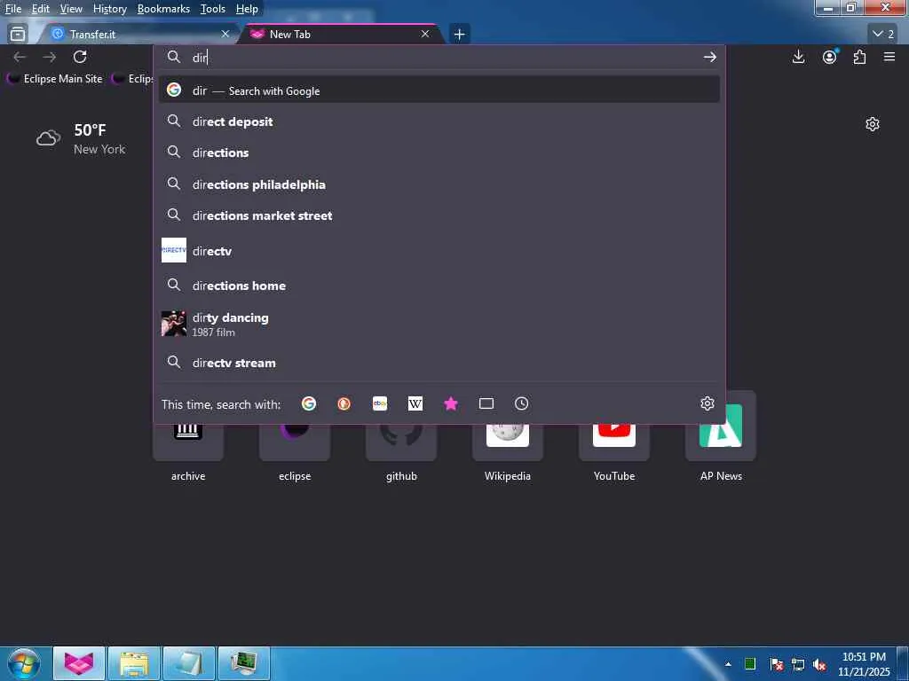Click the go arrow in the address bar
This screenshot has width=909, height=681.
click(x=709, y=57)
